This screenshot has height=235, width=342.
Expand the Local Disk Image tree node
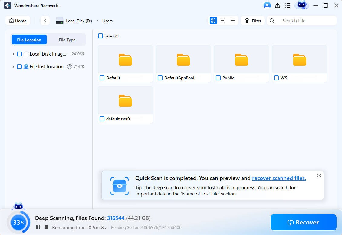pos(13,54)
